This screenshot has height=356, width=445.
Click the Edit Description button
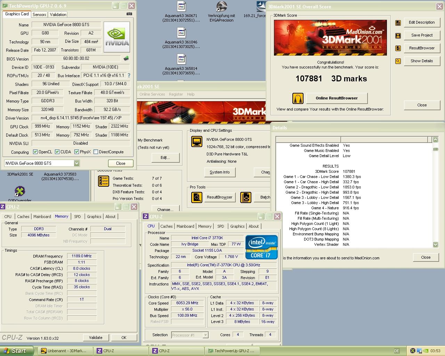[422, 23]
